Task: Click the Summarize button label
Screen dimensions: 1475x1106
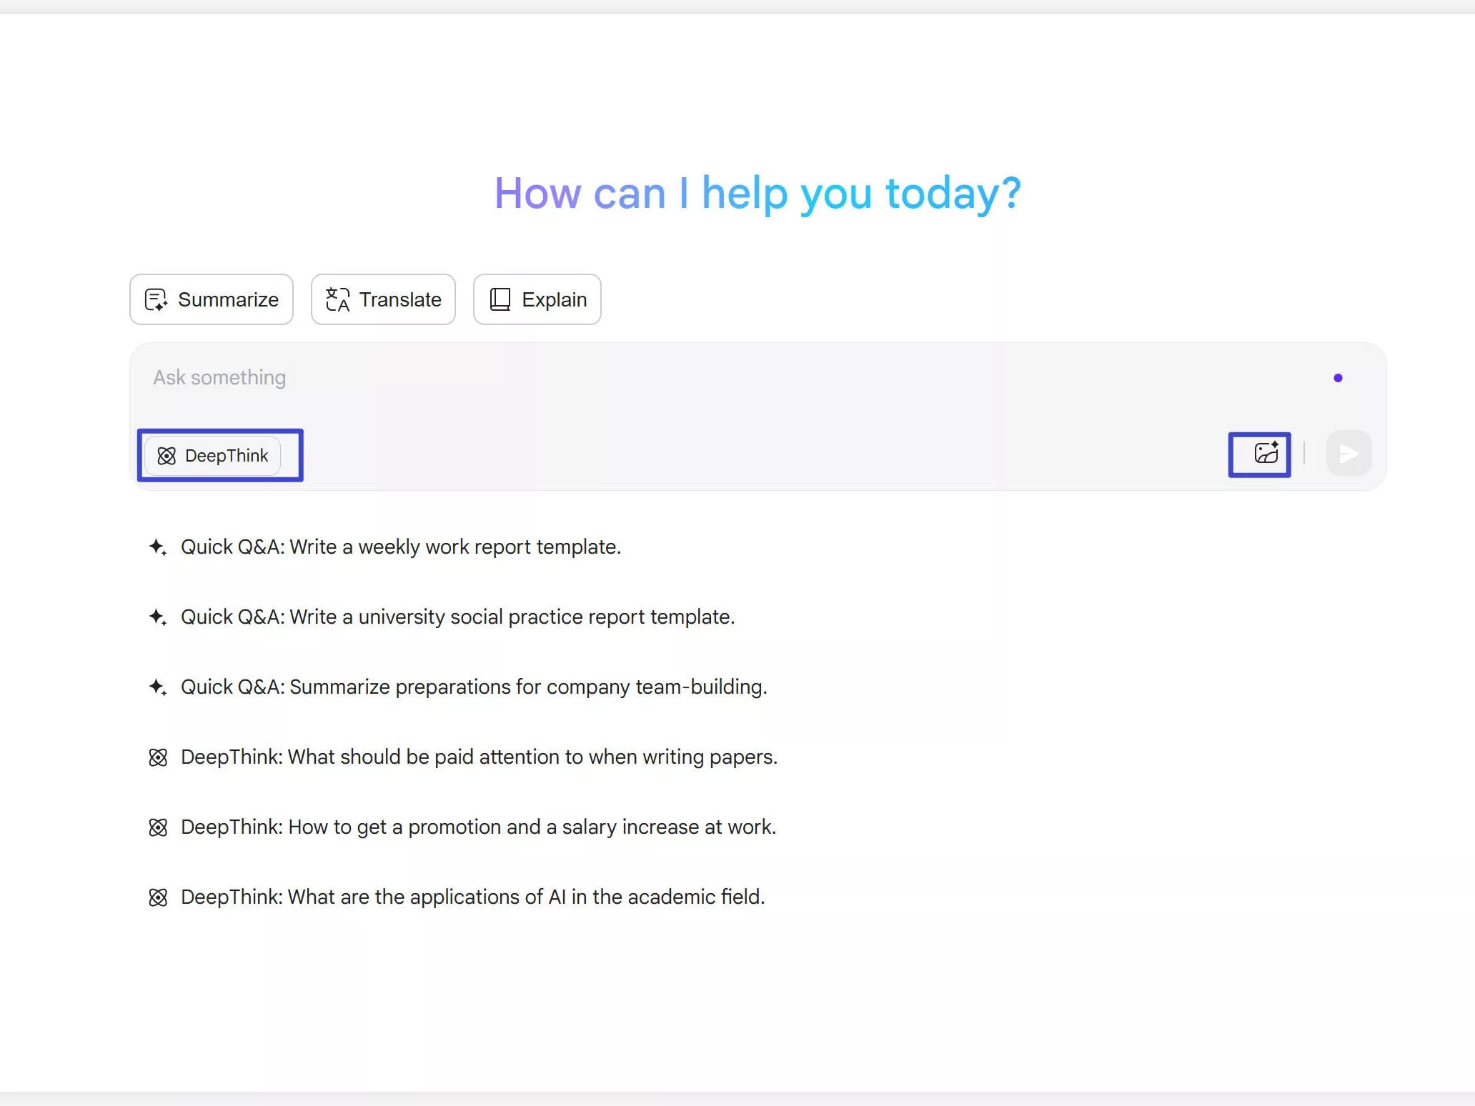Action: (x=228, y=299)
